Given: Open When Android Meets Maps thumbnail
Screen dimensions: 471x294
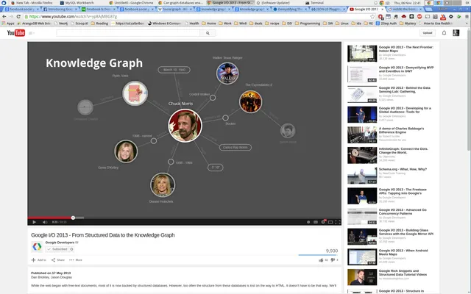Looking at the screenshot, I should click(362, 257).
